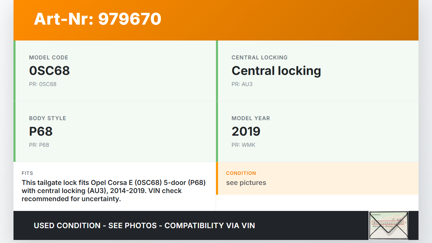Click the VIN envelope icon
The width and height of the screenshot is (432, 243).
[x=388, y=225]
